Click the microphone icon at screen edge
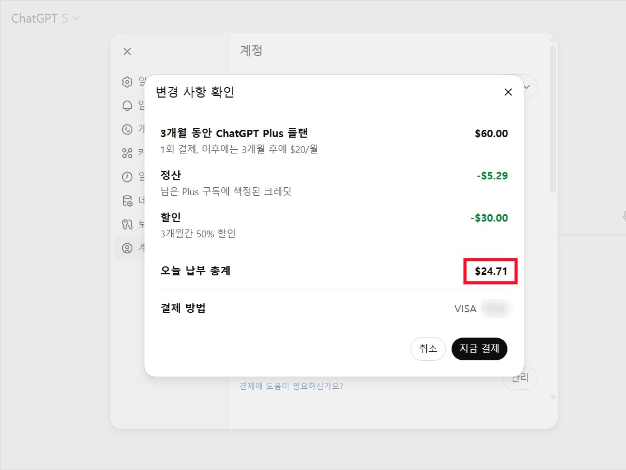Viewport: 626px width, 470px height. (x=624, y=215)
